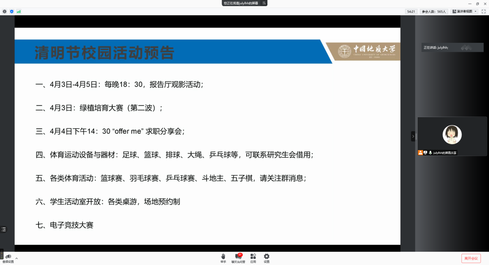
Task: Click the 54:21 meeting duration timer
Action: click(411, 12)
